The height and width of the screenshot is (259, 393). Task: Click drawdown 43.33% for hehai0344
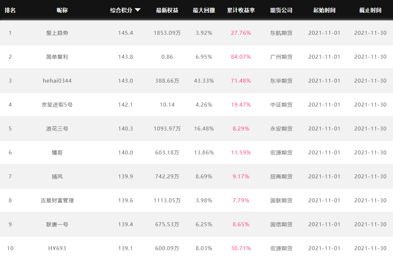pos(204,81)
